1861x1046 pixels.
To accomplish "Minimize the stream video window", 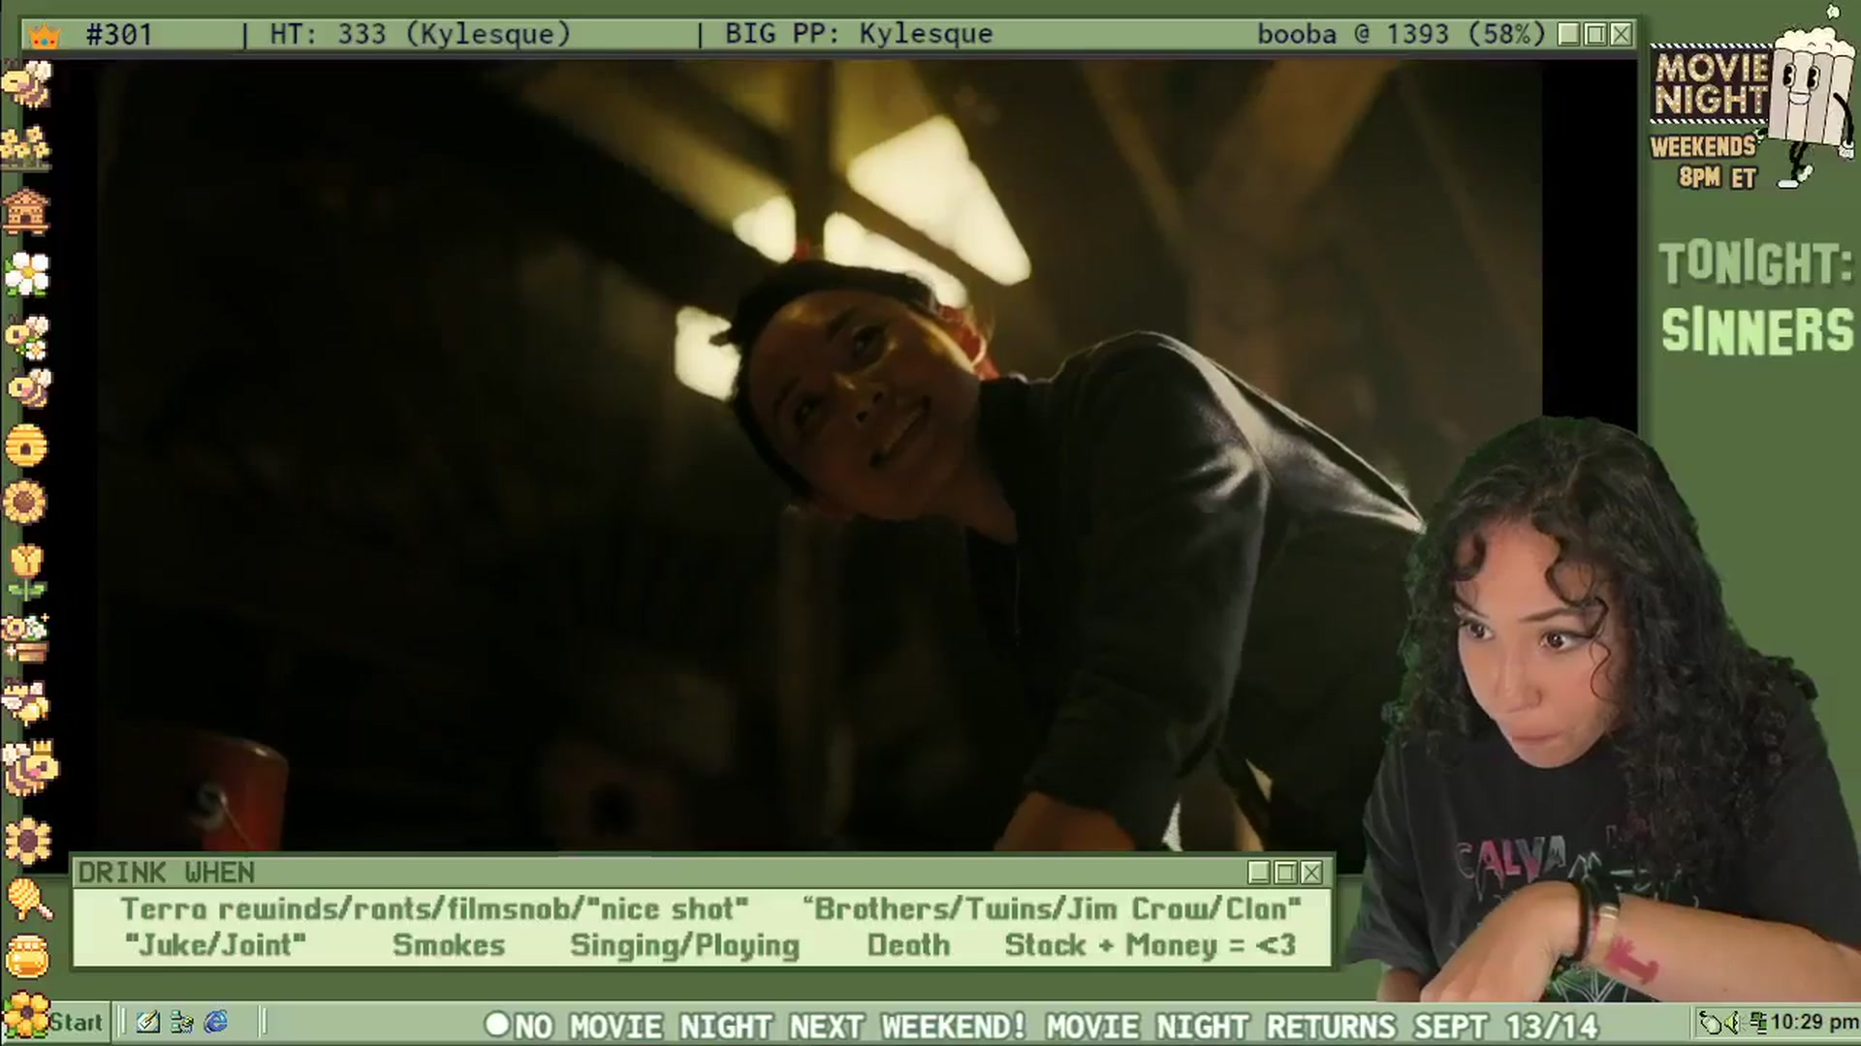I will point(1569,35).
